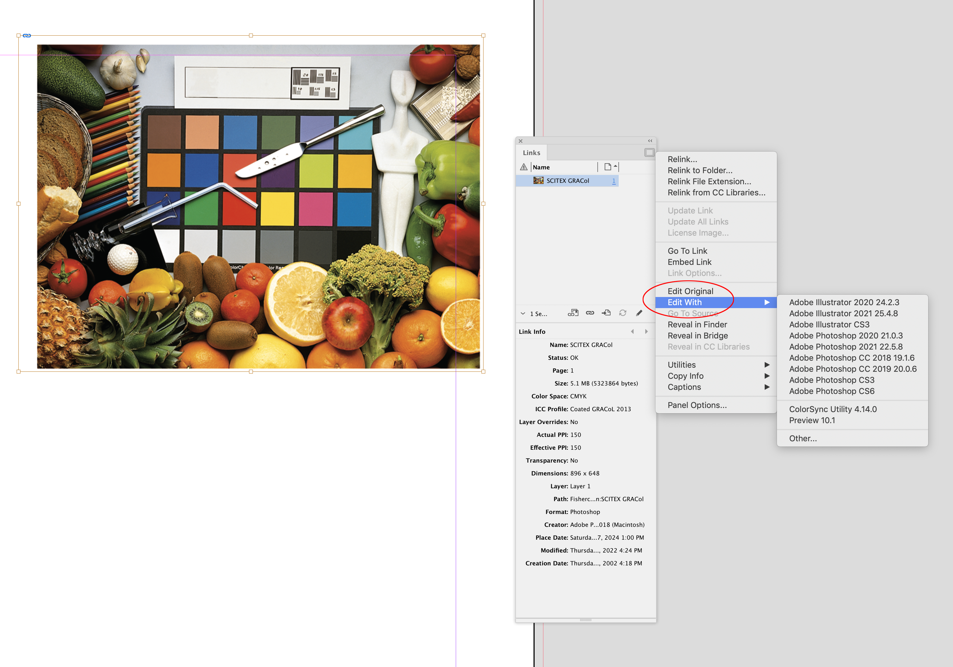953x667 pixels.
Task: Click the Edit Original pencil icon
Action: pyautogui.click(x=639, y=313)
